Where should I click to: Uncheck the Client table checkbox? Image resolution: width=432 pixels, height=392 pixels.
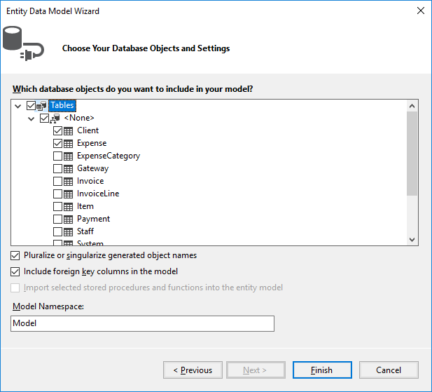tap(58, 130)
